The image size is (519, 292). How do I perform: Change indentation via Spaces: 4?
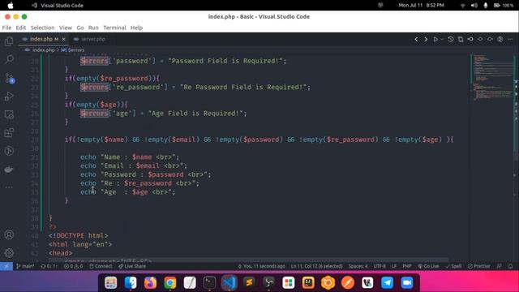pos(358,266)
